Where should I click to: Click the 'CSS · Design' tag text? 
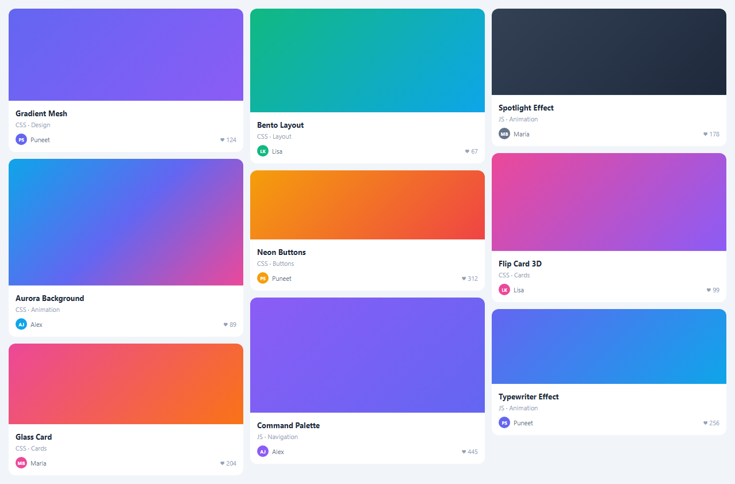point(33,125)
